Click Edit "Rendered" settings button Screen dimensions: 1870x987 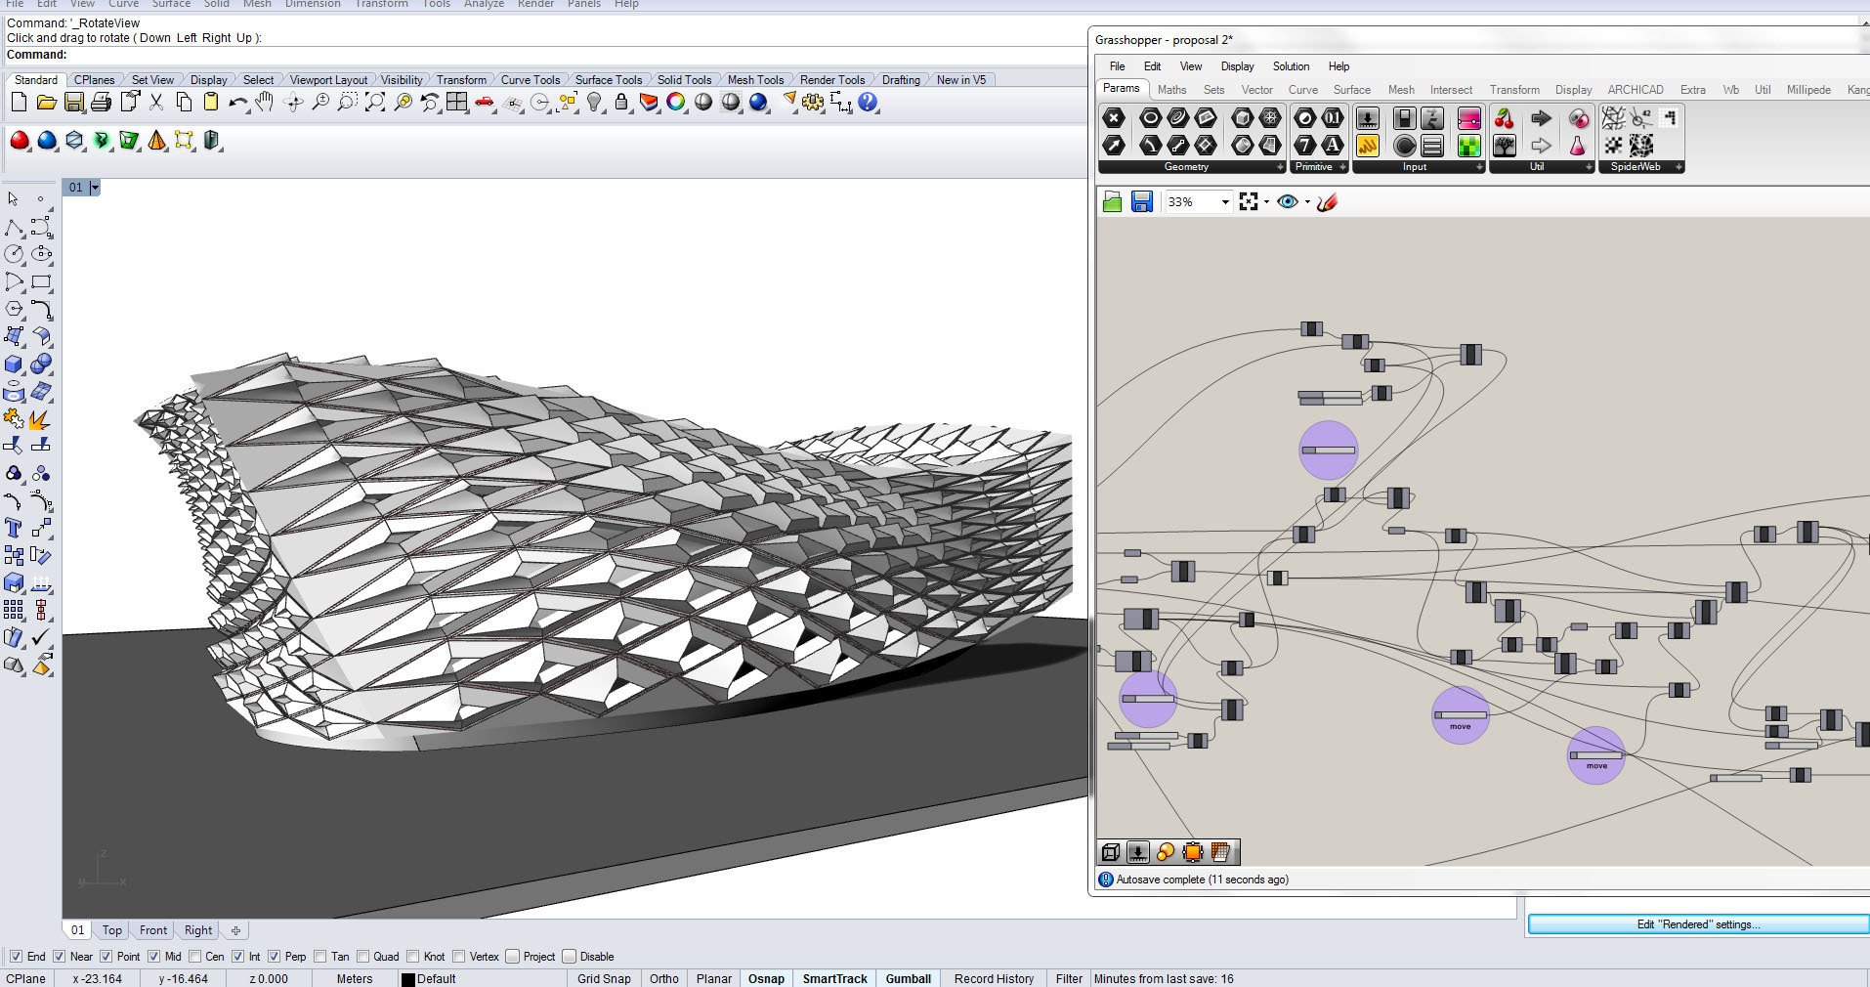[x=1697, y=924]
